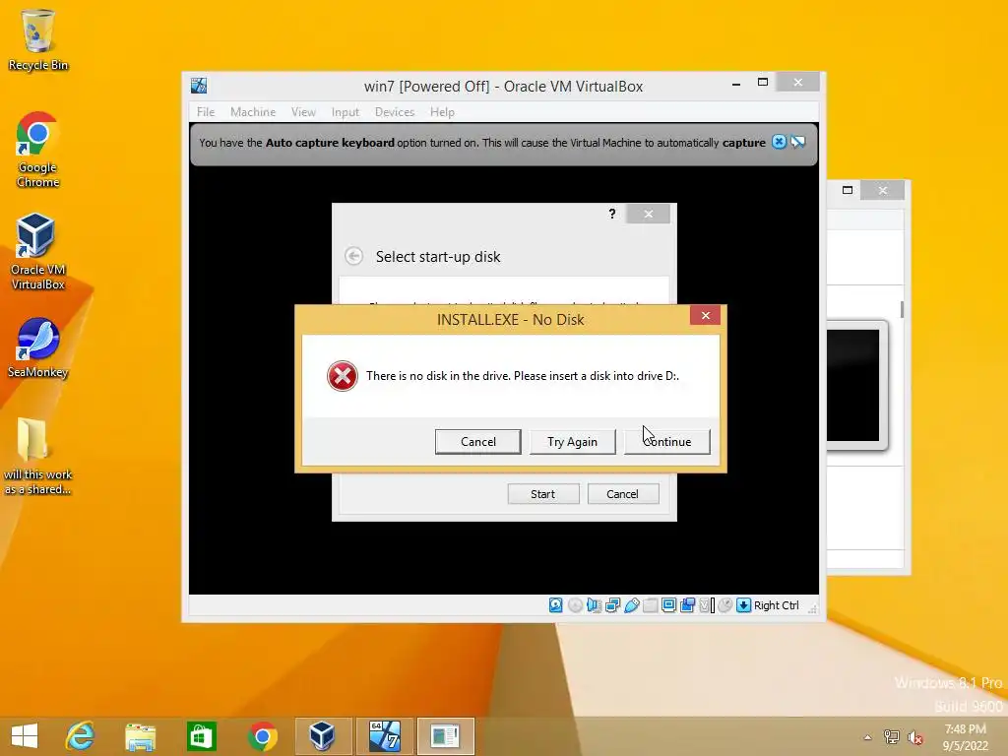This screenshot has width=1008, height=756.
Task: Open the View menu
Action: (x=303, y=112)
